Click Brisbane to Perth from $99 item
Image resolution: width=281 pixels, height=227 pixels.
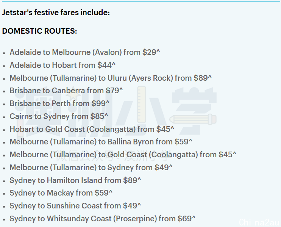pyautogui.click(x=59, y=103)
